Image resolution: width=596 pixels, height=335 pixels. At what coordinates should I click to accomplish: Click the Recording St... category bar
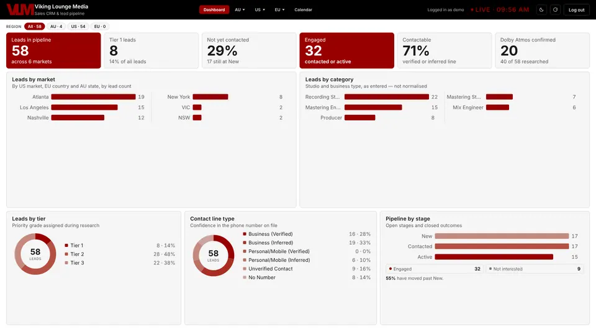387,97
